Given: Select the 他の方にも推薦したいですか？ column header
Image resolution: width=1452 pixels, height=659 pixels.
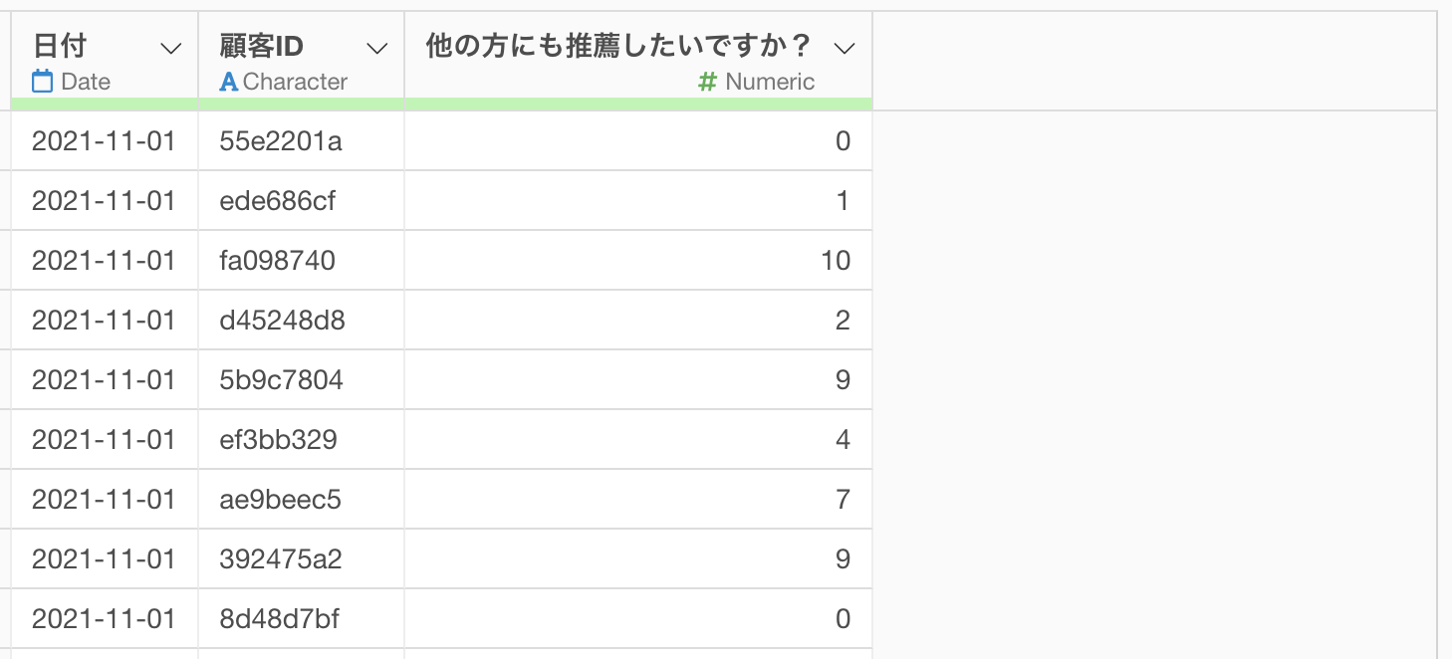Looking at the screenshot, I should coord(638,61).
